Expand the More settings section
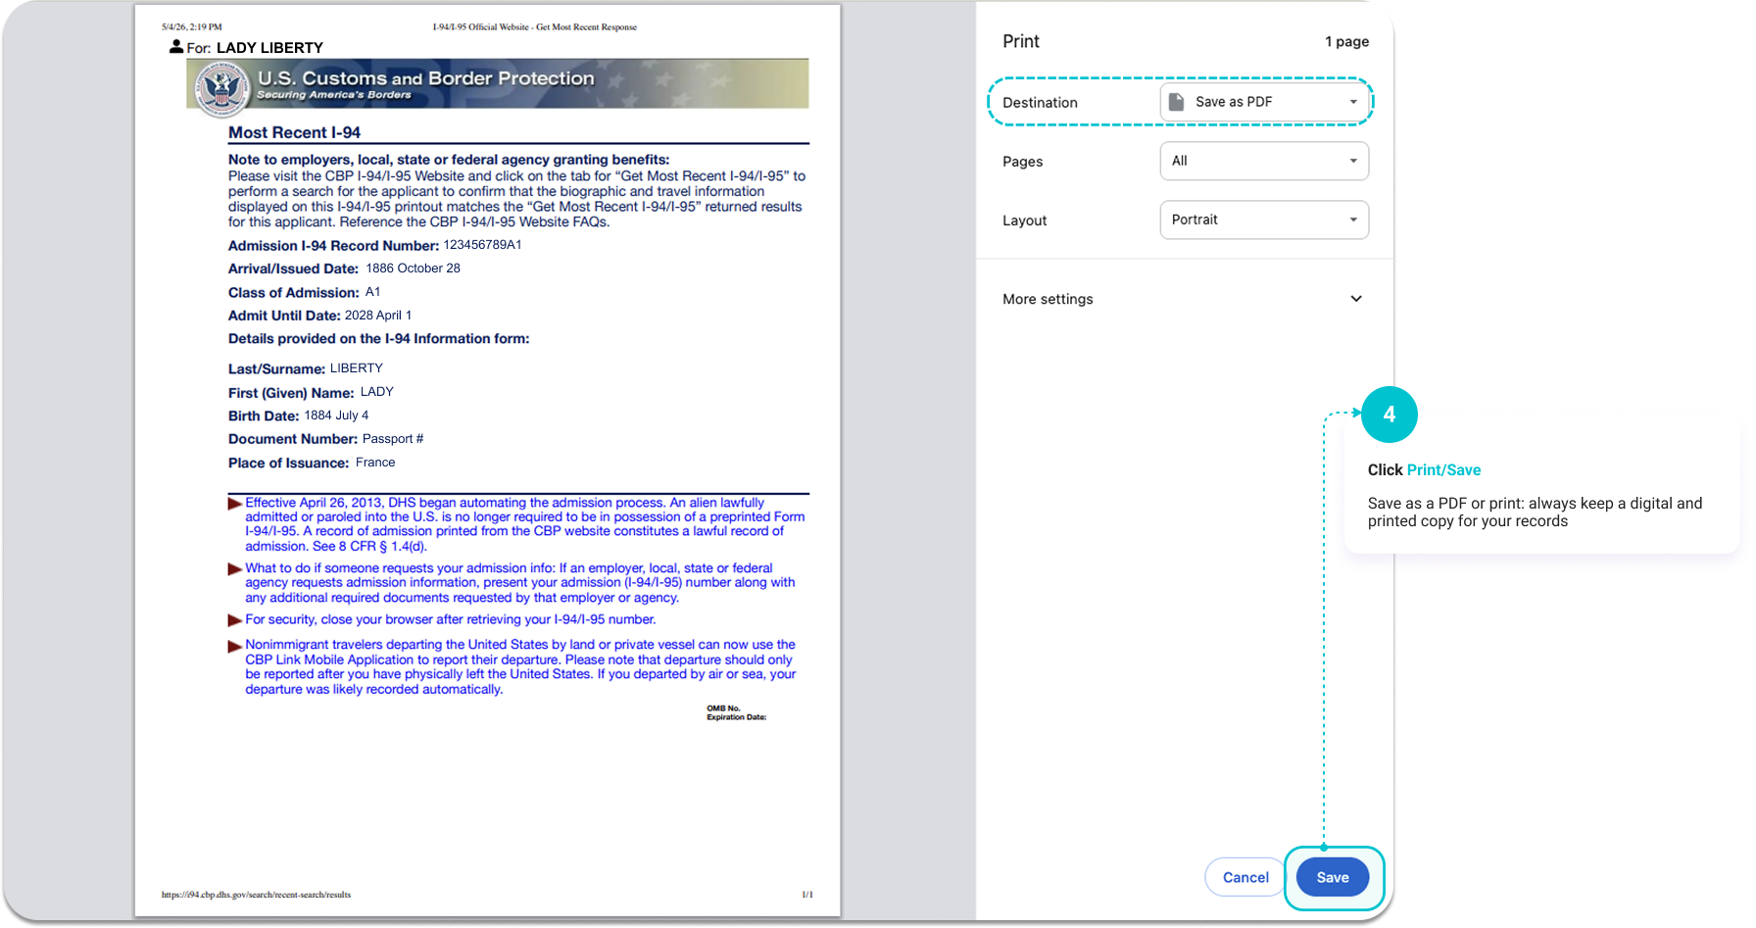Screen dimensions: 1756x928 click(x=1183, y=299)
